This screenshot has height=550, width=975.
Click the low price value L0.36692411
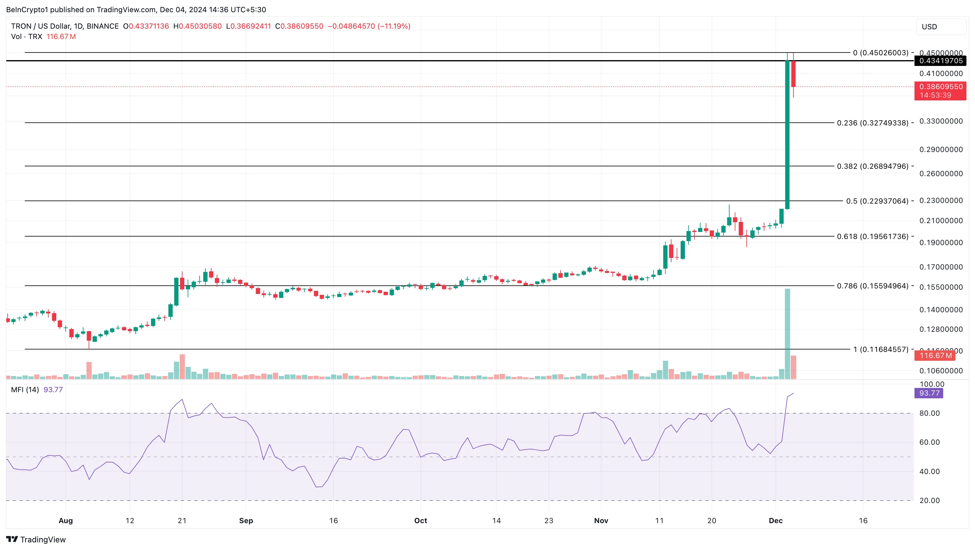click(x=248, y=26)
